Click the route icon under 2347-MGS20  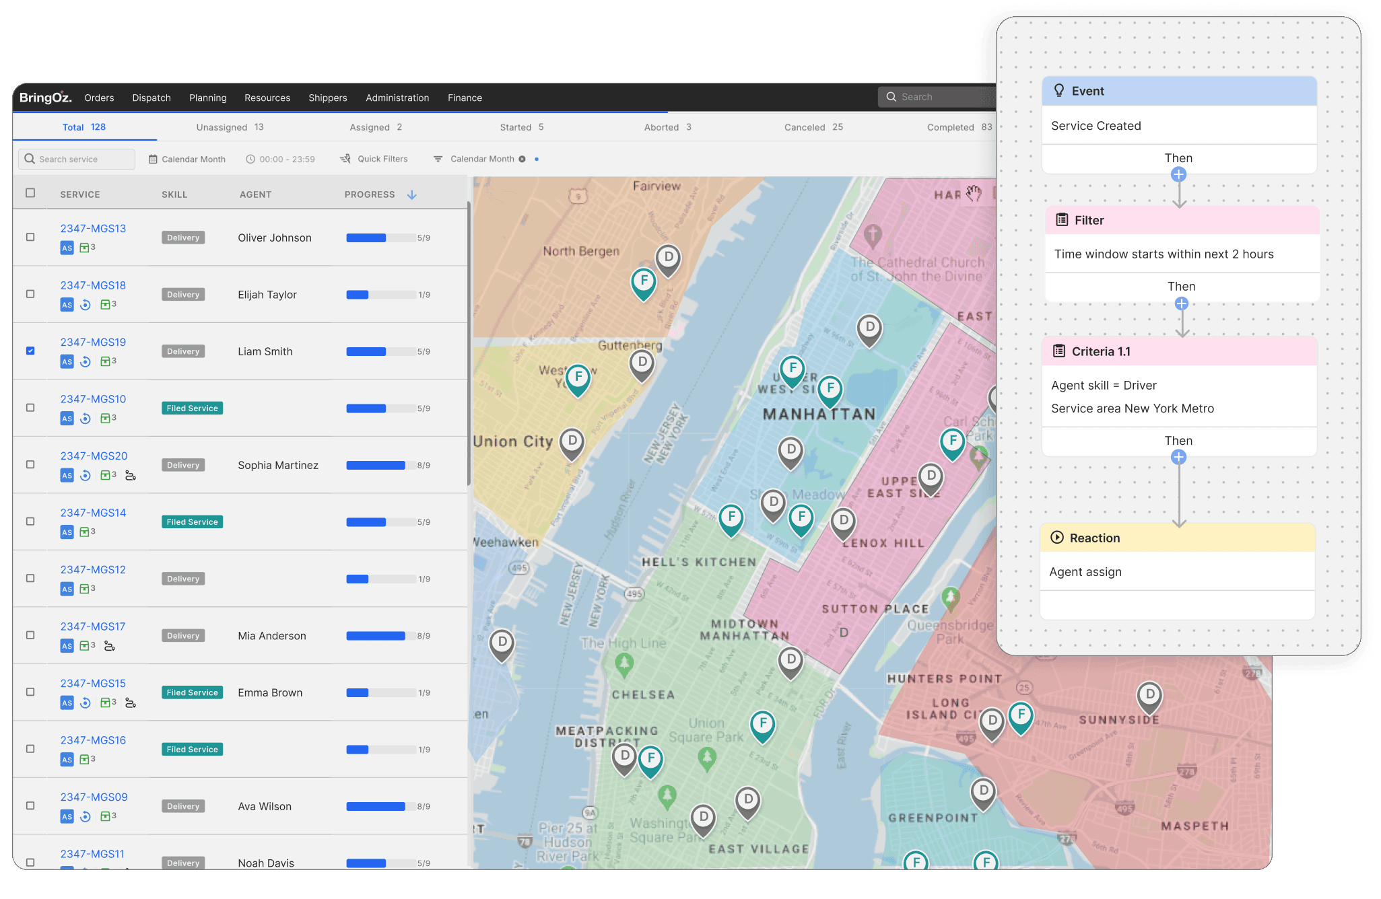point(131,476)
